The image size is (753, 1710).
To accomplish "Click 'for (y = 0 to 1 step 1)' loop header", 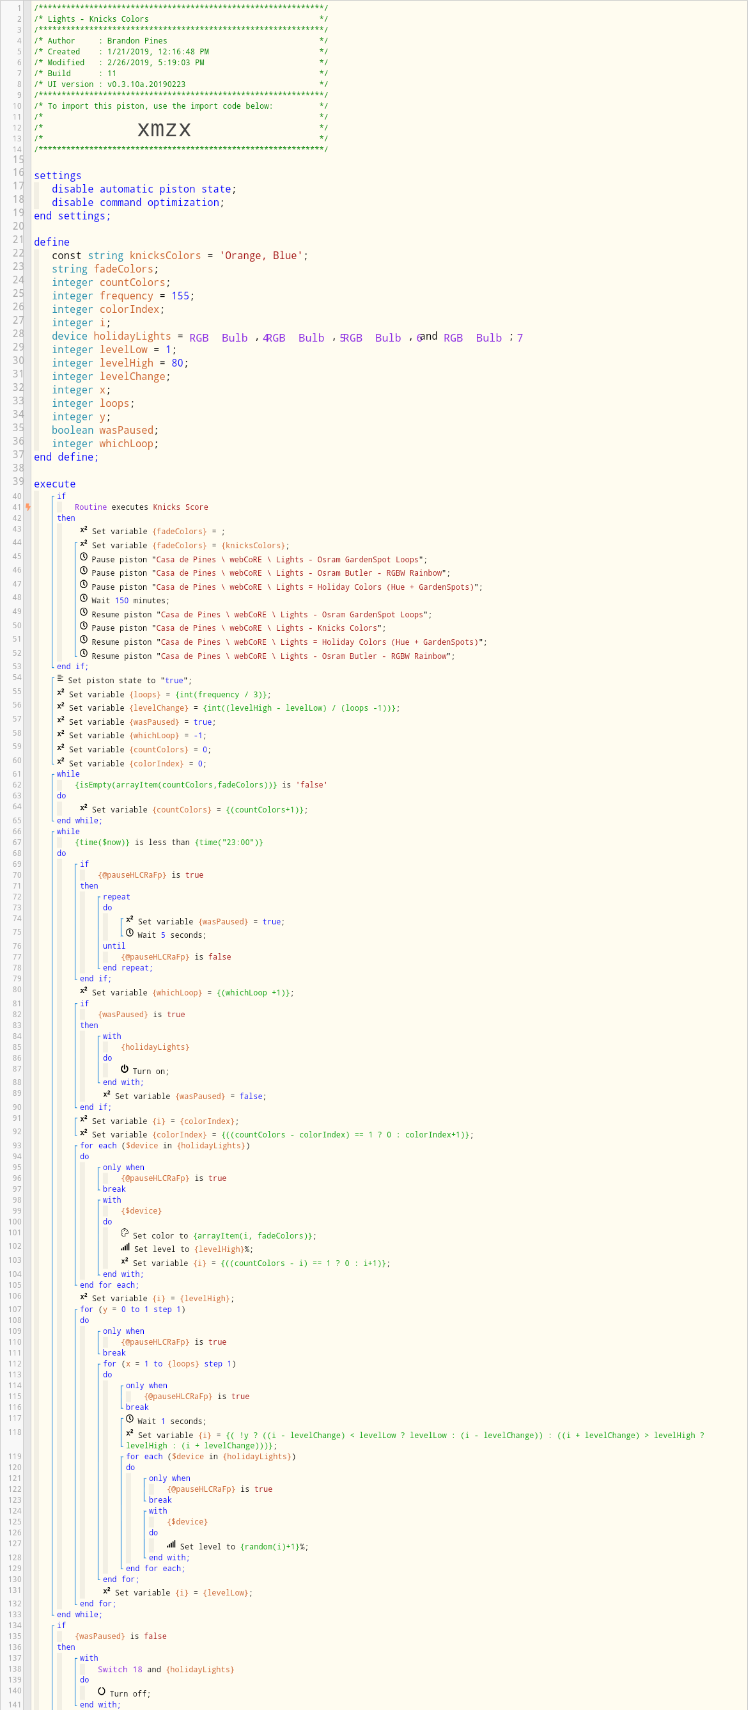I will tap(133, 1309).
